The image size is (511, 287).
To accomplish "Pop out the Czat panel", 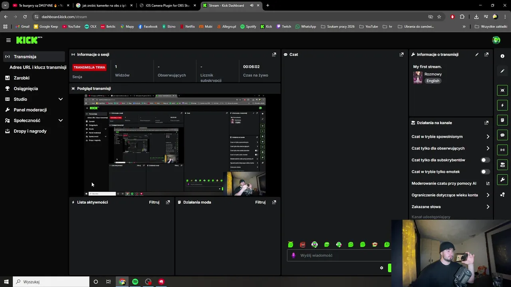I will (x=402, y=55).
